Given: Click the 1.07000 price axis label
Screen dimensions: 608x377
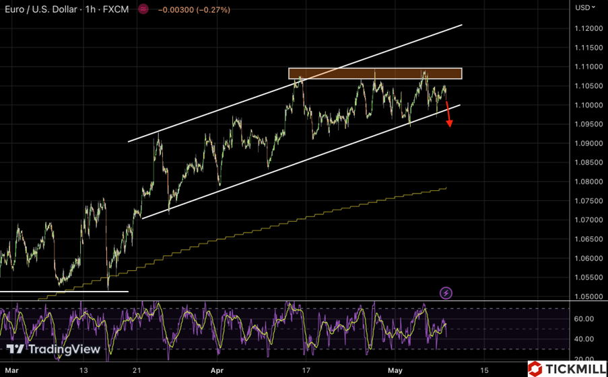Looking at the screenshot, I should (588, 220).
